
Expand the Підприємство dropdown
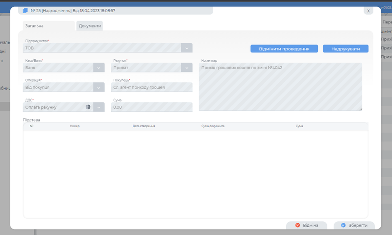pyautogui.click(x=187, y=48)
